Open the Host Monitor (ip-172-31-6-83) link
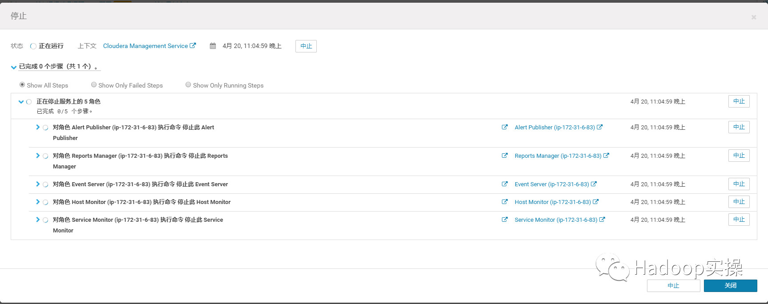 coord(553,202)
